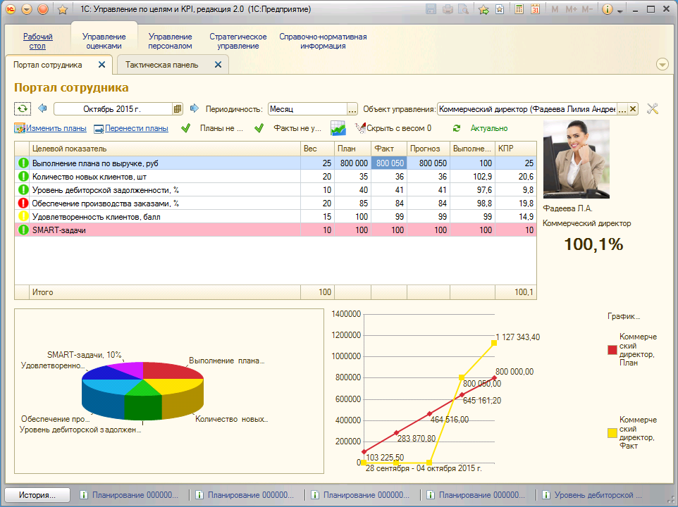Click Изменить планы link
This screenshot has height=507, width=678.
click(56, 128)
